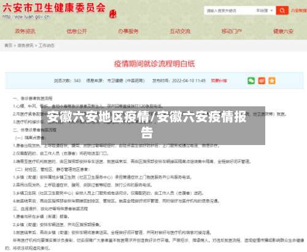The width and height of the screenshot is (307, 252).
Task: Click the 浏览次数 view count text
Action: [68, 81]
